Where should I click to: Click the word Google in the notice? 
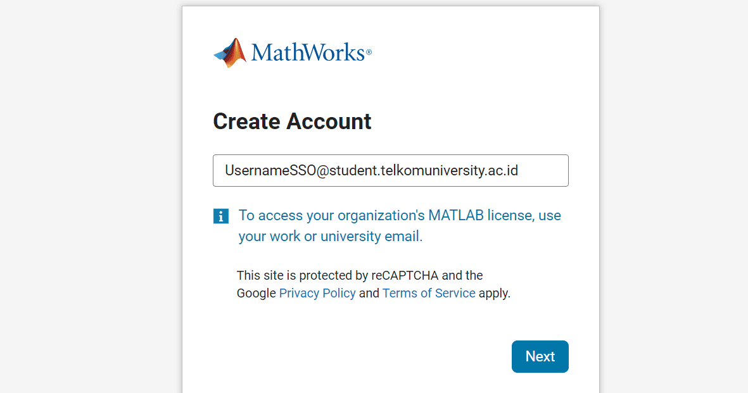[x=256, y=293]
